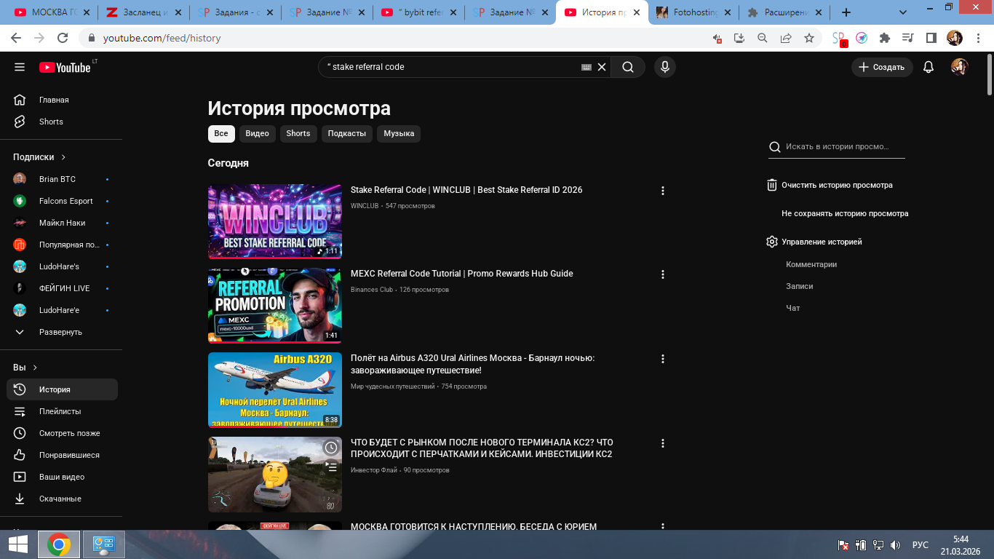994x559 pixels.
Task: Click Очистить историю просмотра
Action: (837, 185)
